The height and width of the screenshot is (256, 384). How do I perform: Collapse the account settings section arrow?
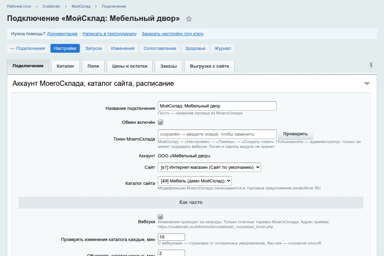click(367, 84)
